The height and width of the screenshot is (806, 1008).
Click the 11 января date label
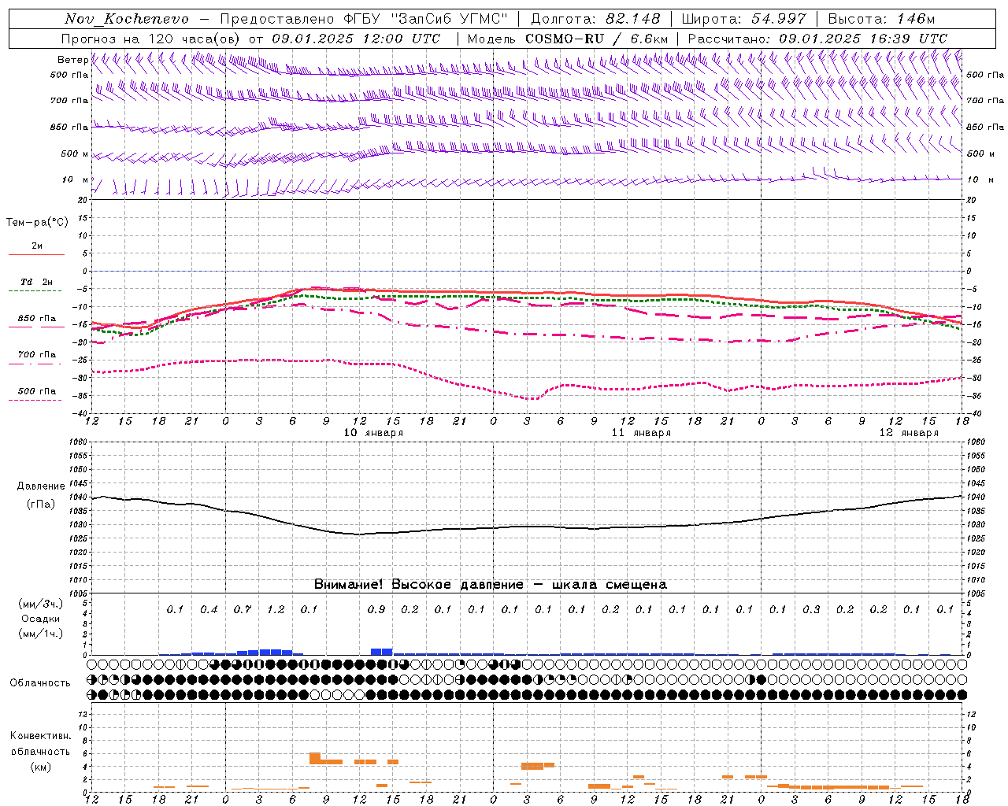(x=642, y=433)
